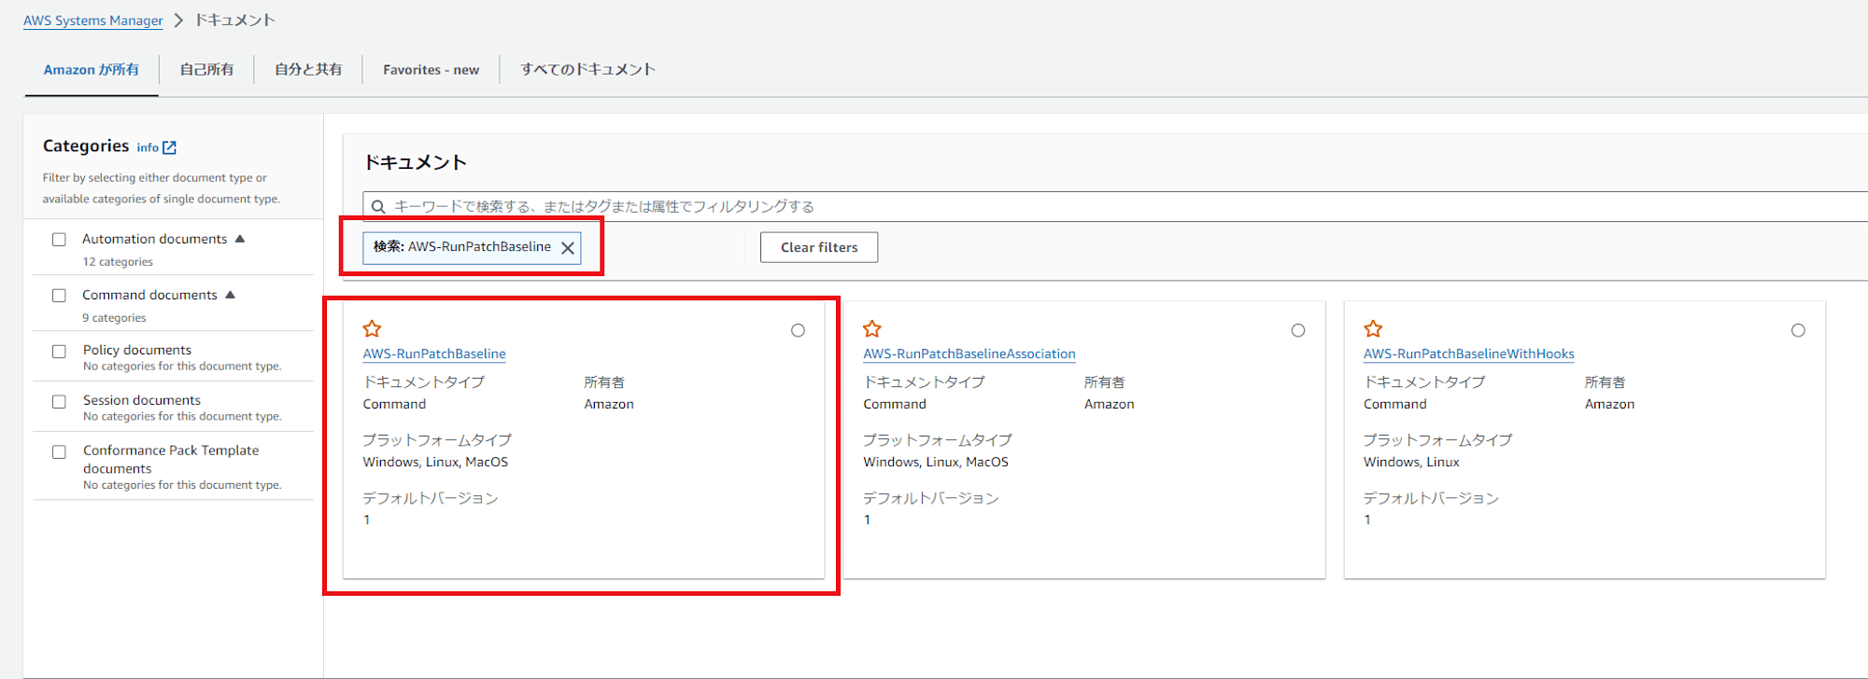Click the ドキュメント panel heading
Screen dimensions: 1868x679
(415, 162)
